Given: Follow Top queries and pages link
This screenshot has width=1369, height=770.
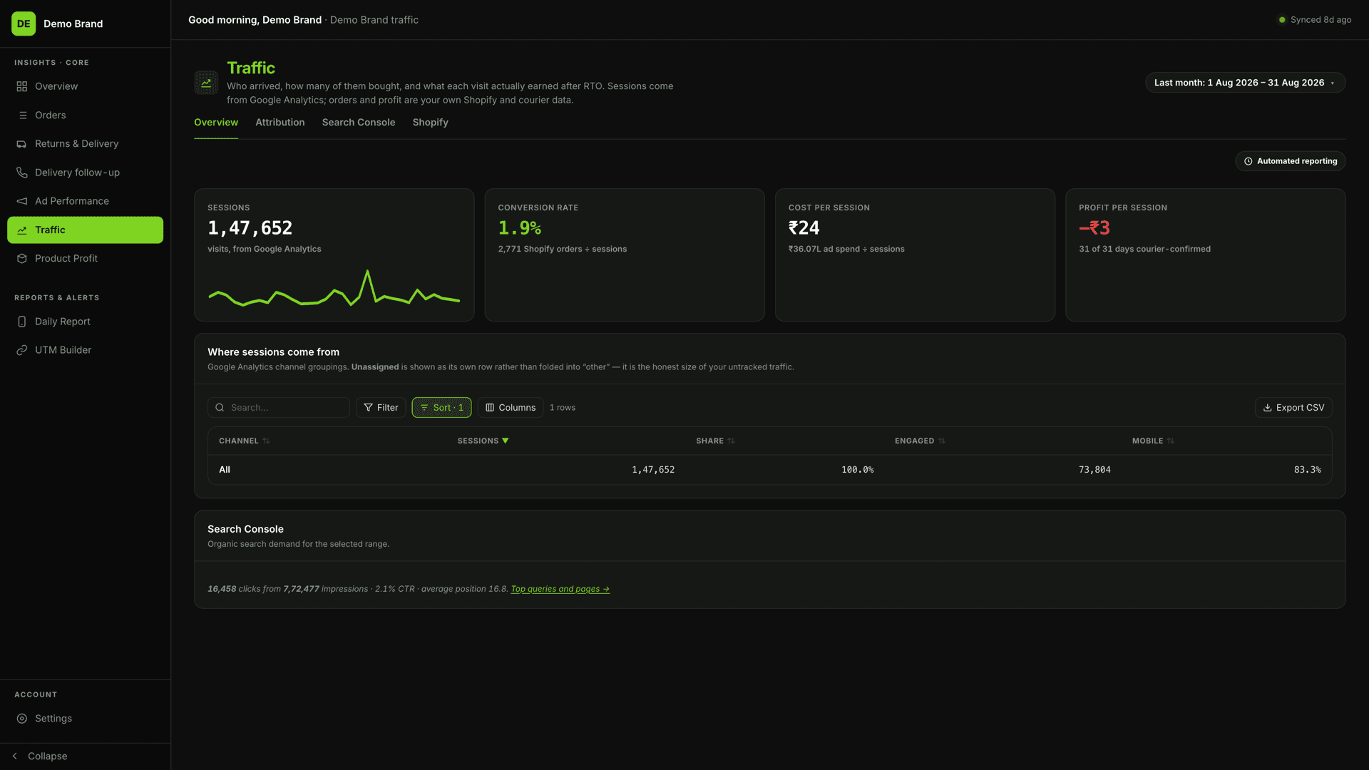Looking at the screenshot, I should pyautogui.click(x=560, y=589).
